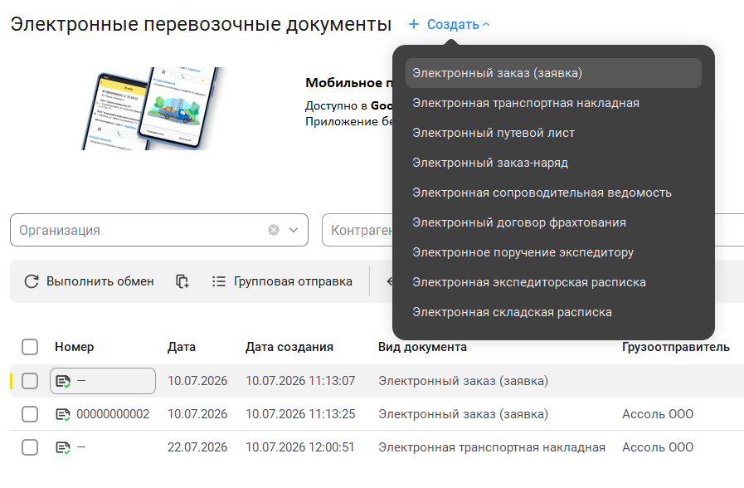This screenshot has height=488, width=744.
Task: Click the Вид документа column header
Action: pos(422,347)
